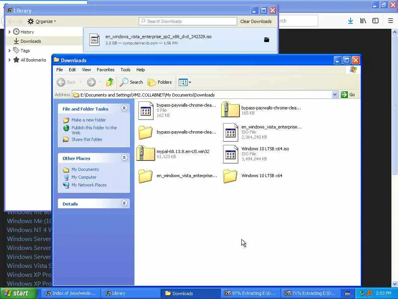Expand the All Bookmarks tree item

tap(9, 60)
